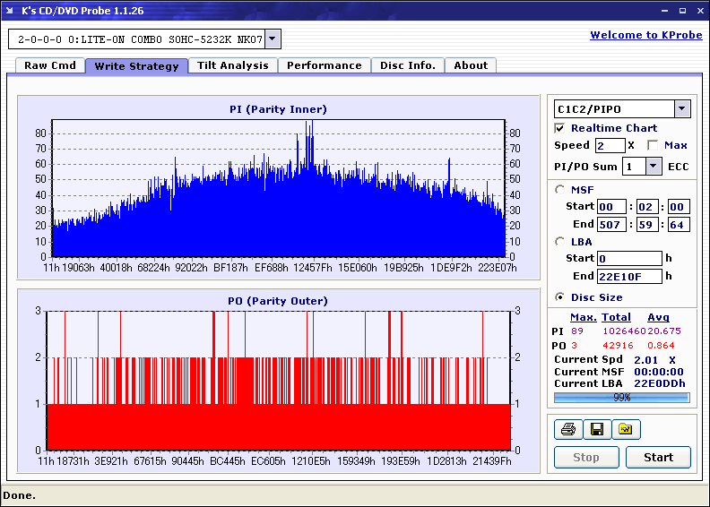Toggle the Max speed checkbox
Screen dimensions: 710x507
point(653,145)
